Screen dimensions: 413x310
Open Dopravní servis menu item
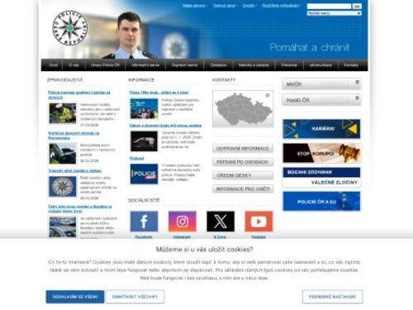tap(185, 65)
